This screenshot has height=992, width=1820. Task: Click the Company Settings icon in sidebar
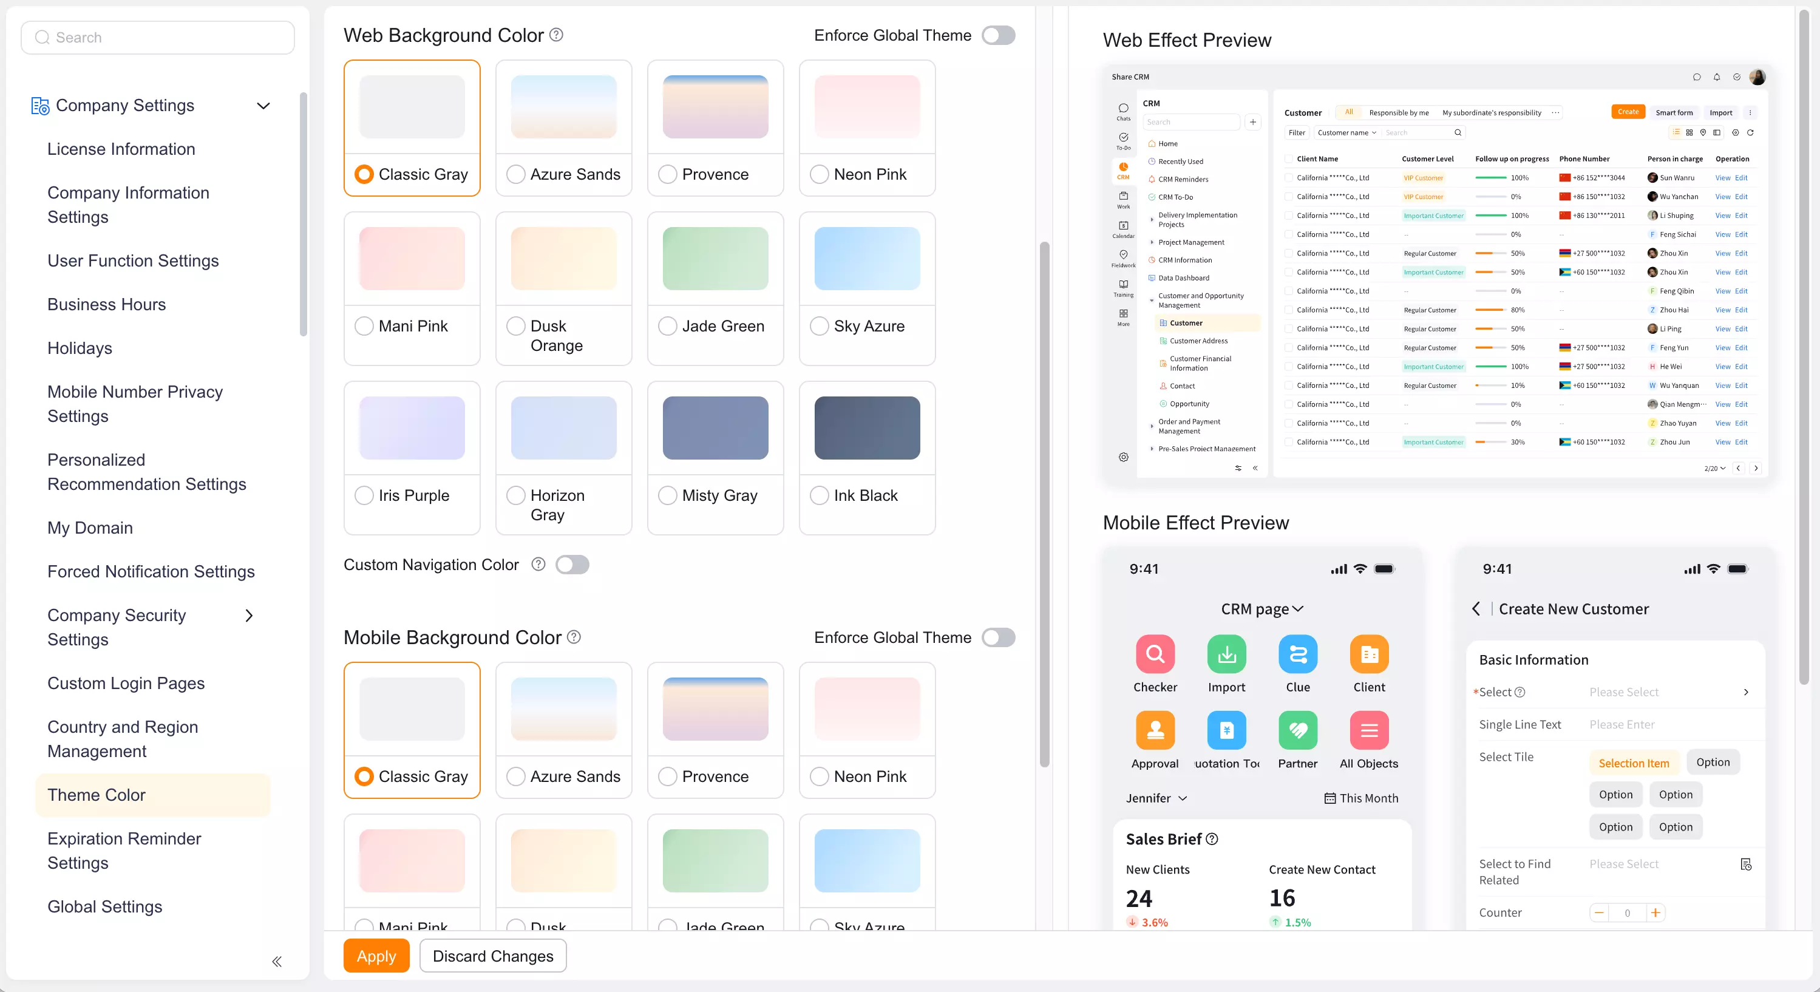pyautogui.click(x=40, y=106)
